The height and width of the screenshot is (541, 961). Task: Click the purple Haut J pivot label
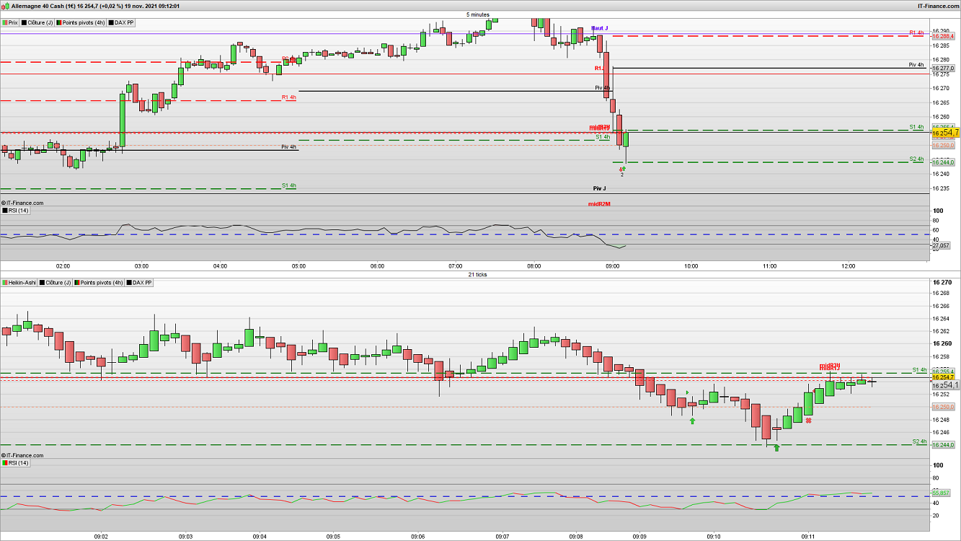[x=599, y=28]
